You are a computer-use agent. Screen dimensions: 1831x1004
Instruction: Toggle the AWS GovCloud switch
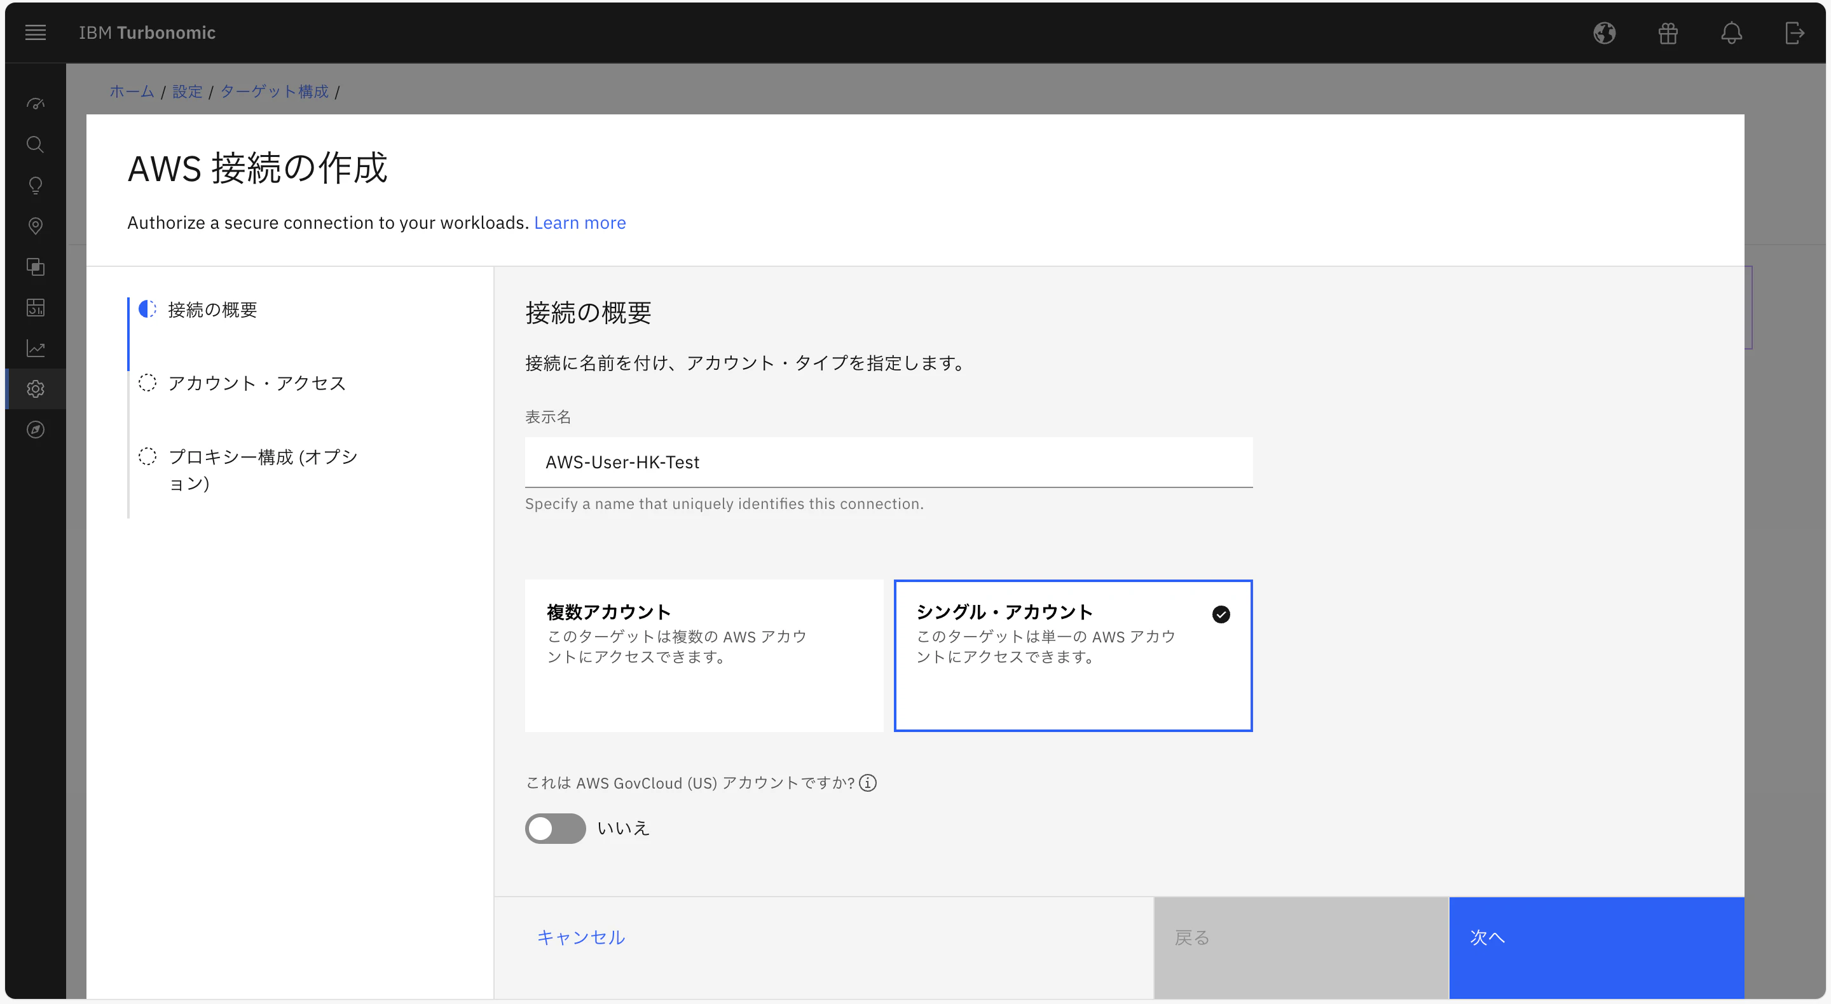tap(555, 828)
